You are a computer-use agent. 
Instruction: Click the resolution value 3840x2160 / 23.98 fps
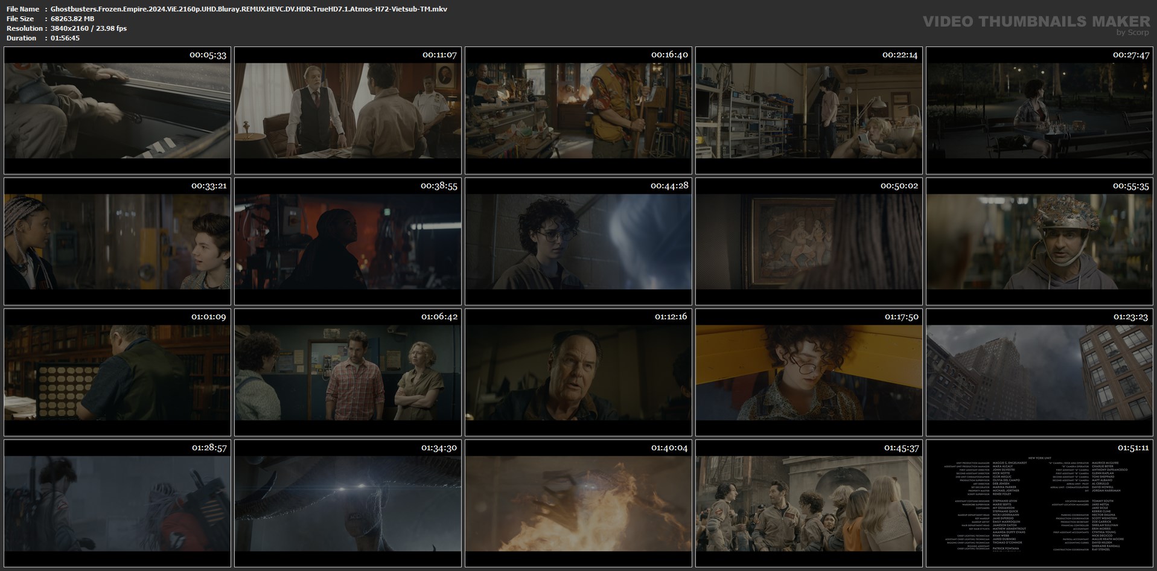coord(89,28)
